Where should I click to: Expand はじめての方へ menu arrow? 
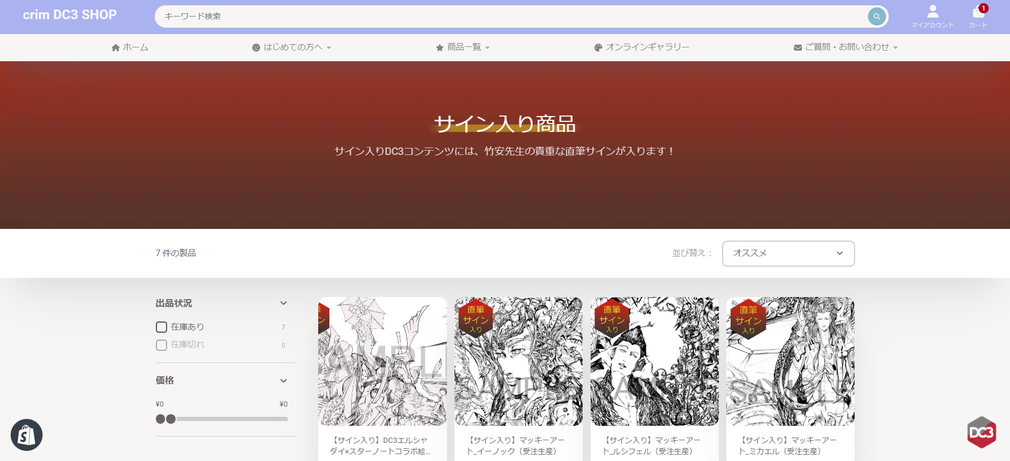(329, 48)
